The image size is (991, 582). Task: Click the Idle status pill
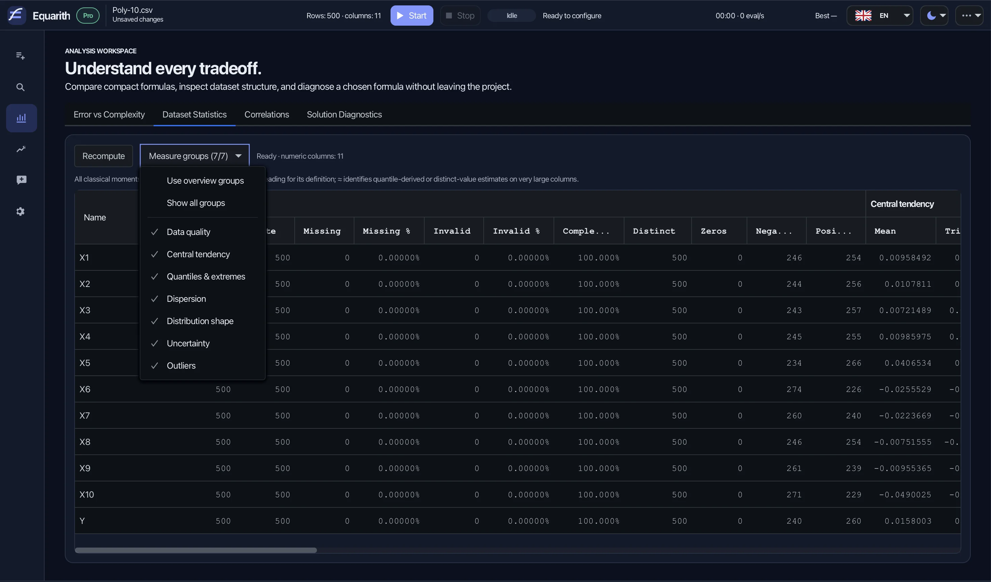(511, 16)
